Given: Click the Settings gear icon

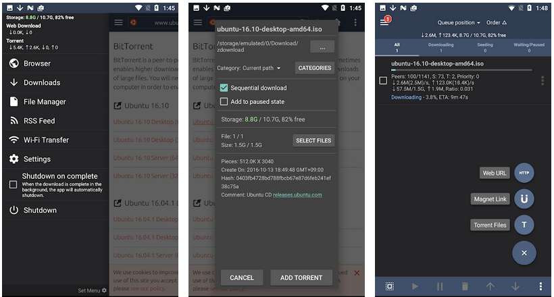Looking at the screenshot, I should click(x=14, y=159).
